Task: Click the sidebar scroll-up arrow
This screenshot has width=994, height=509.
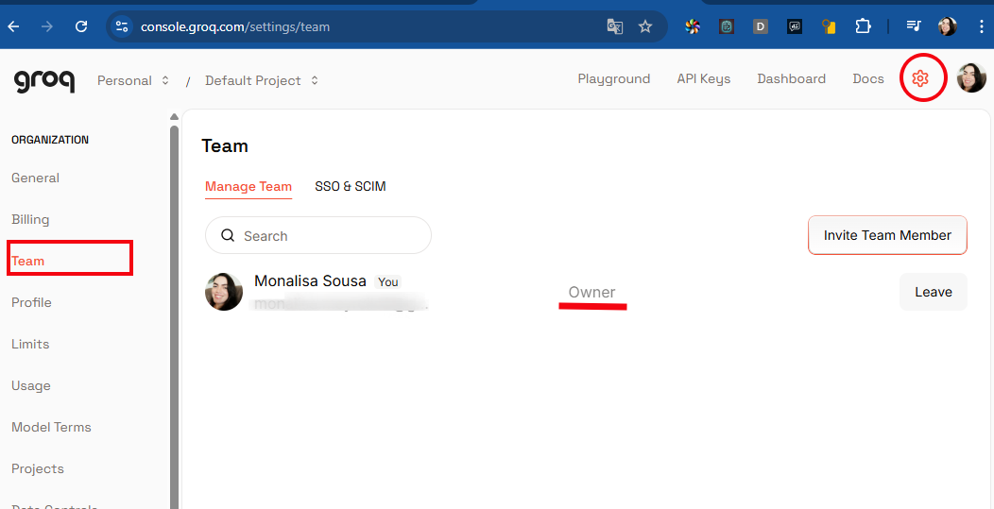Action: tap(175, 117)
